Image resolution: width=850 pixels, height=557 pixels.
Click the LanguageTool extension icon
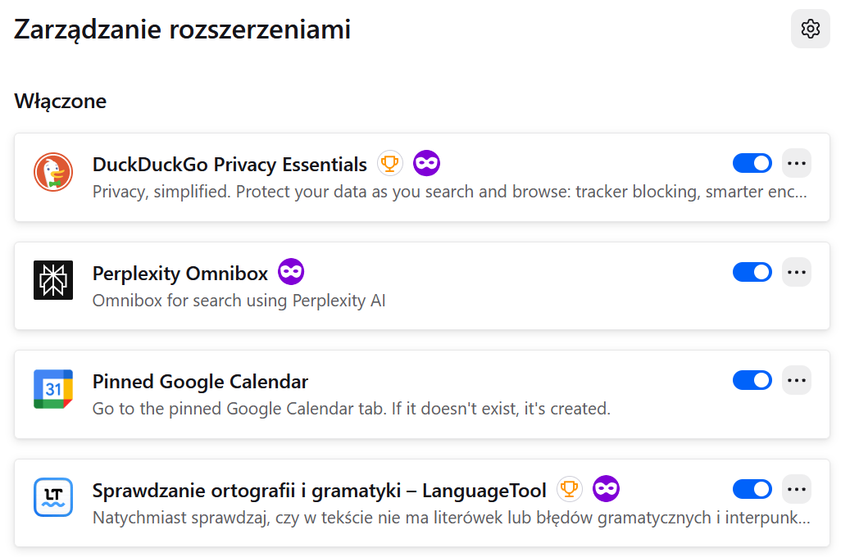coord(52,497)
